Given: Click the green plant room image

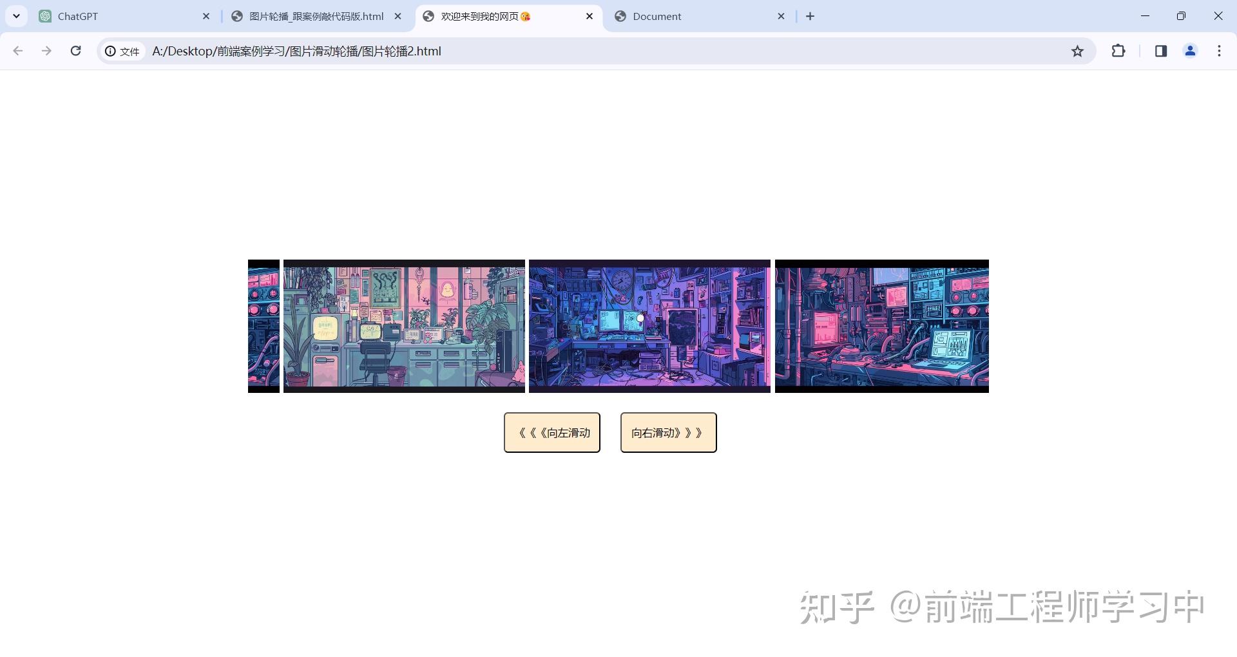Looking at the screenshot, I should [404, 326].
